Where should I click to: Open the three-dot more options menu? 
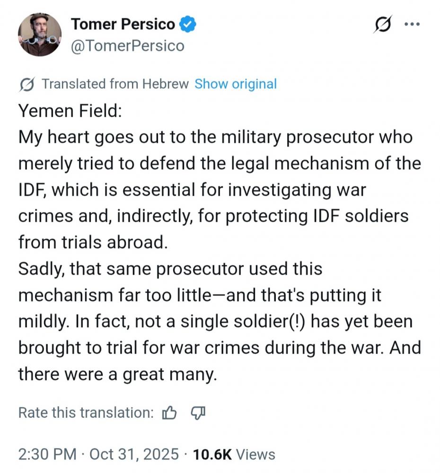(x=413, y=24)
